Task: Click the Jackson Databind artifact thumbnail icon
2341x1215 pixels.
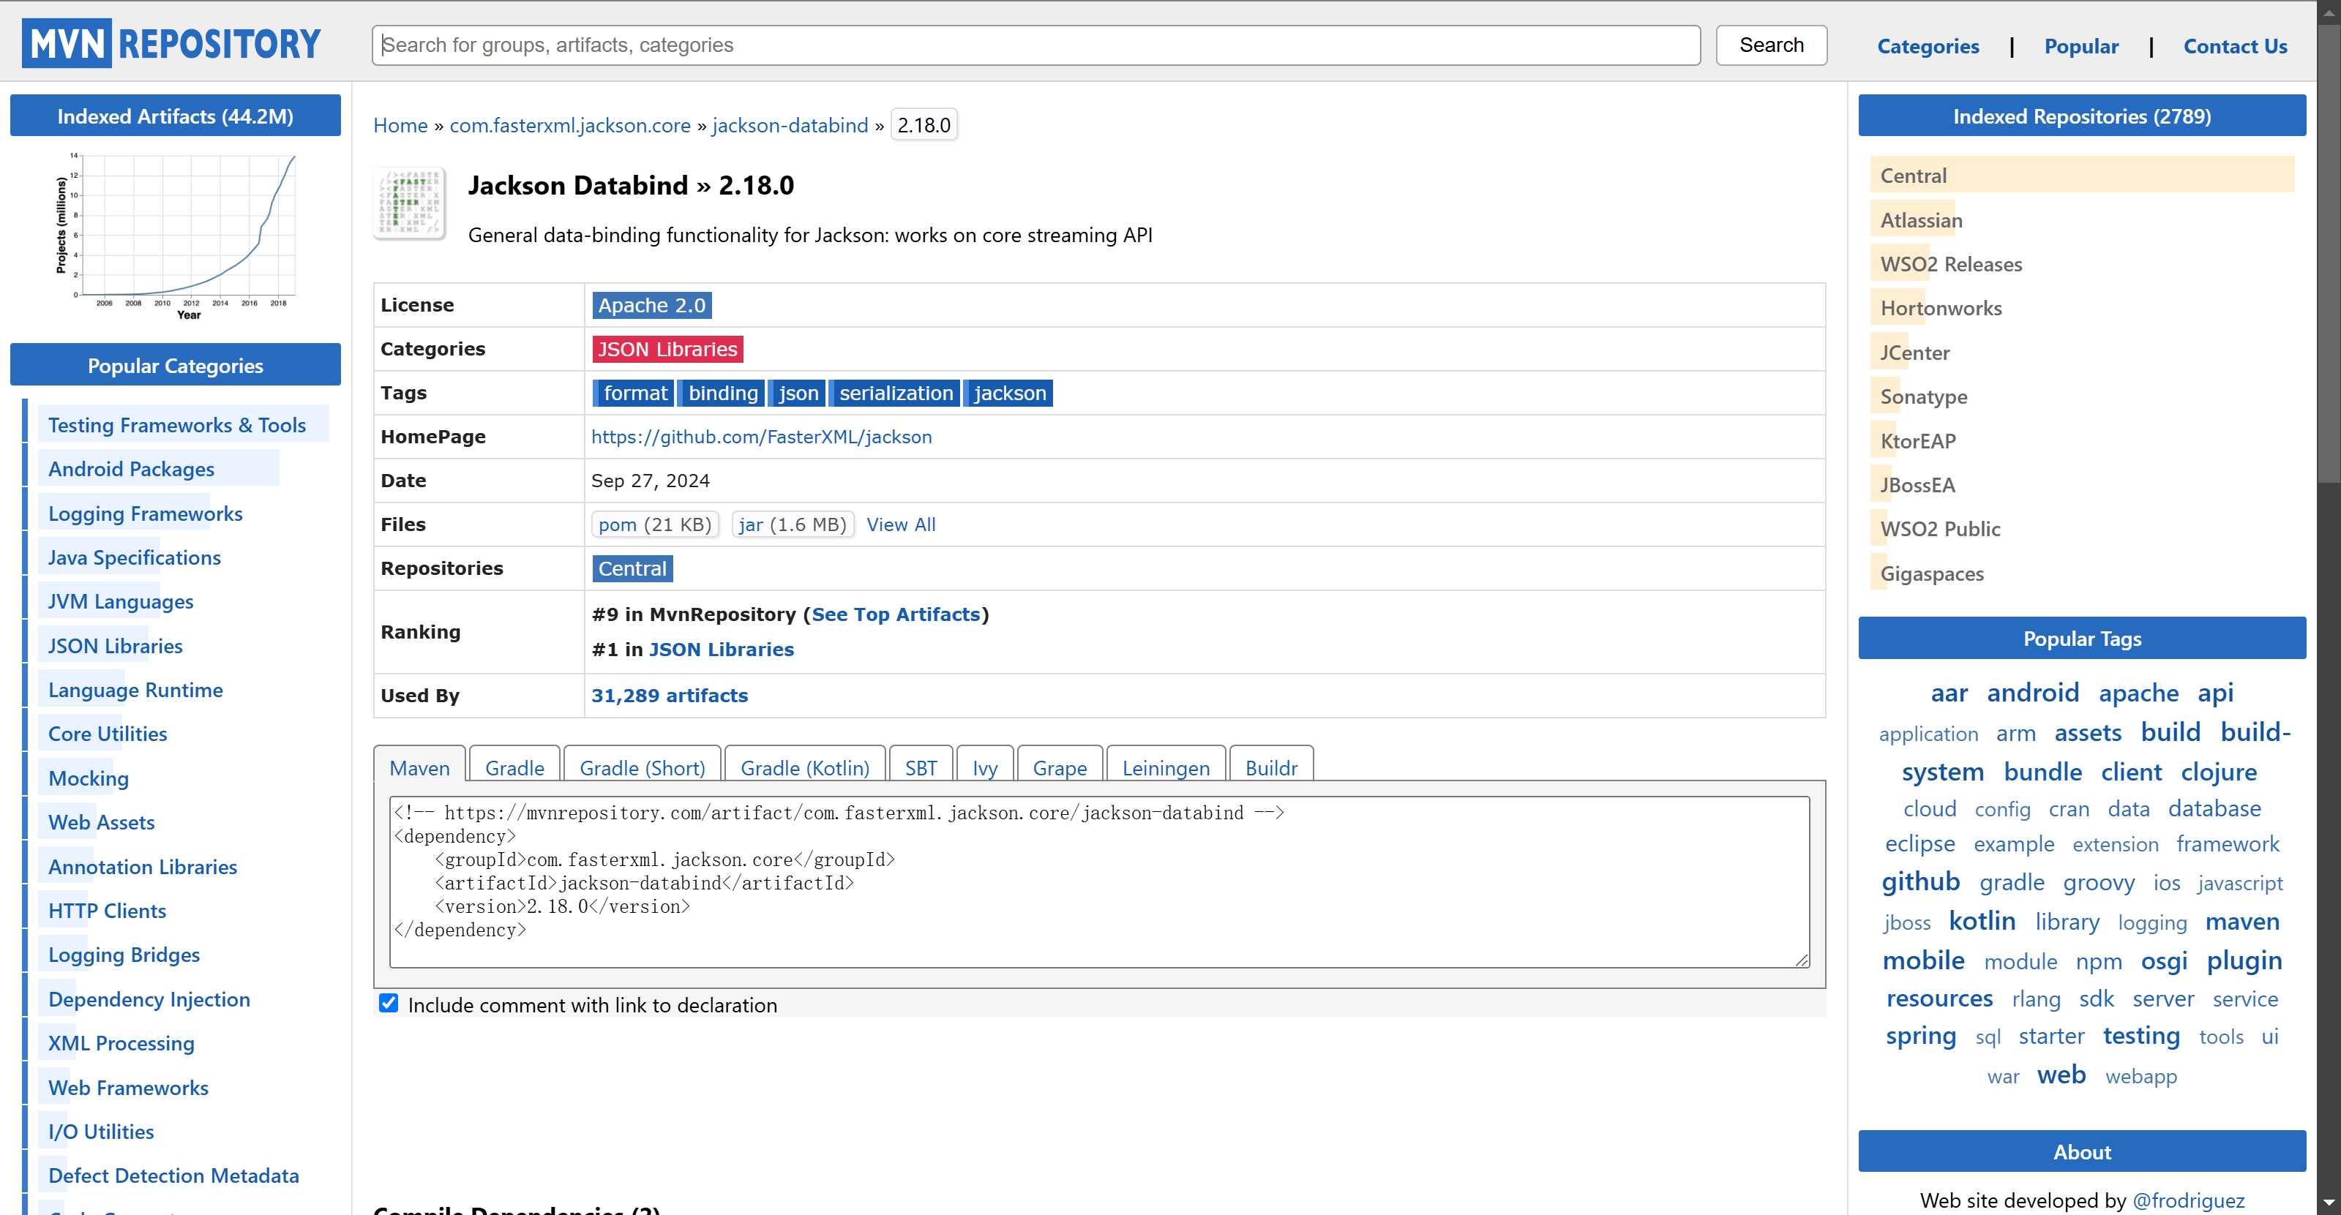Action: [410, 203]
